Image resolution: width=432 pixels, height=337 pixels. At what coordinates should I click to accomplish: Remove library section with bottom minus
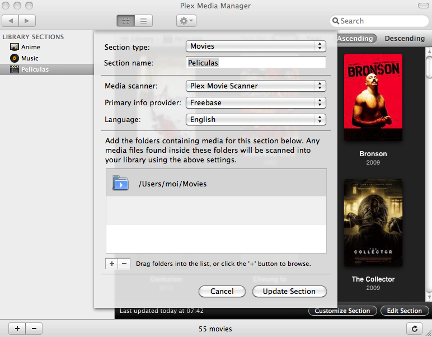[x=34, y=329]
